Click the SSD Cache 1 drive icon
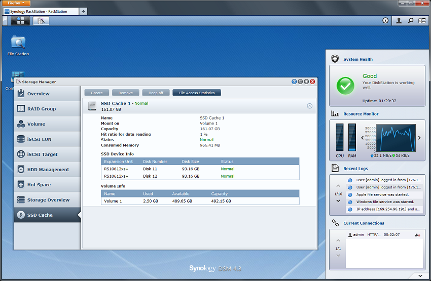 92,106
